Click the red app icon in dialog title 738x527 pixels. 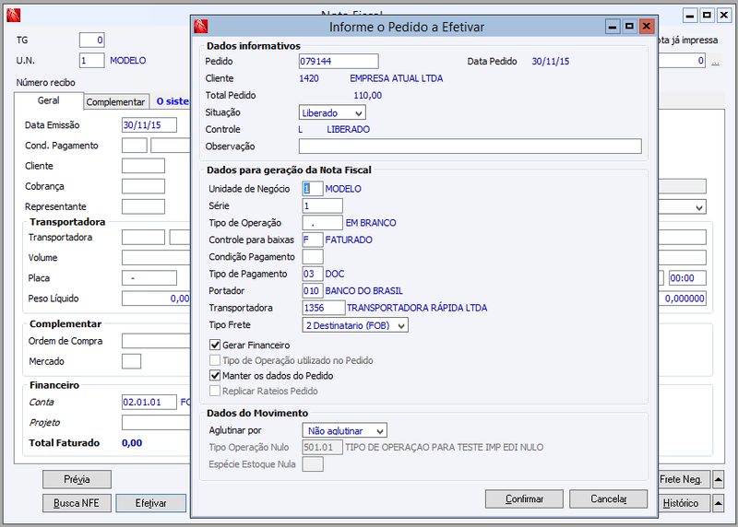click(201, 27)
